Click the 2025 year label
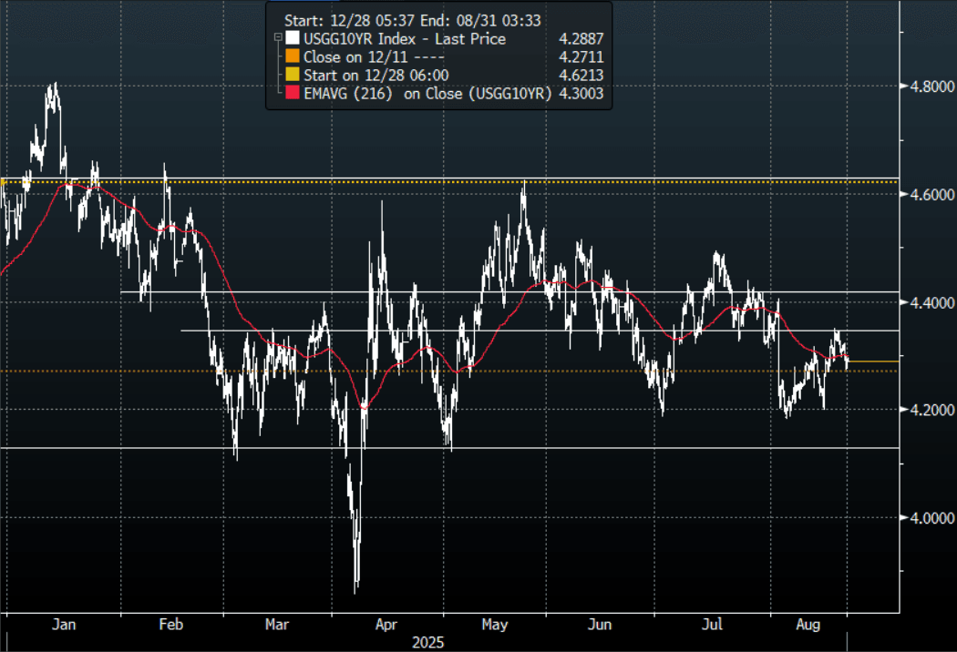Image resolution: width=957 pixels, height=652 pixels. (428, 642)
